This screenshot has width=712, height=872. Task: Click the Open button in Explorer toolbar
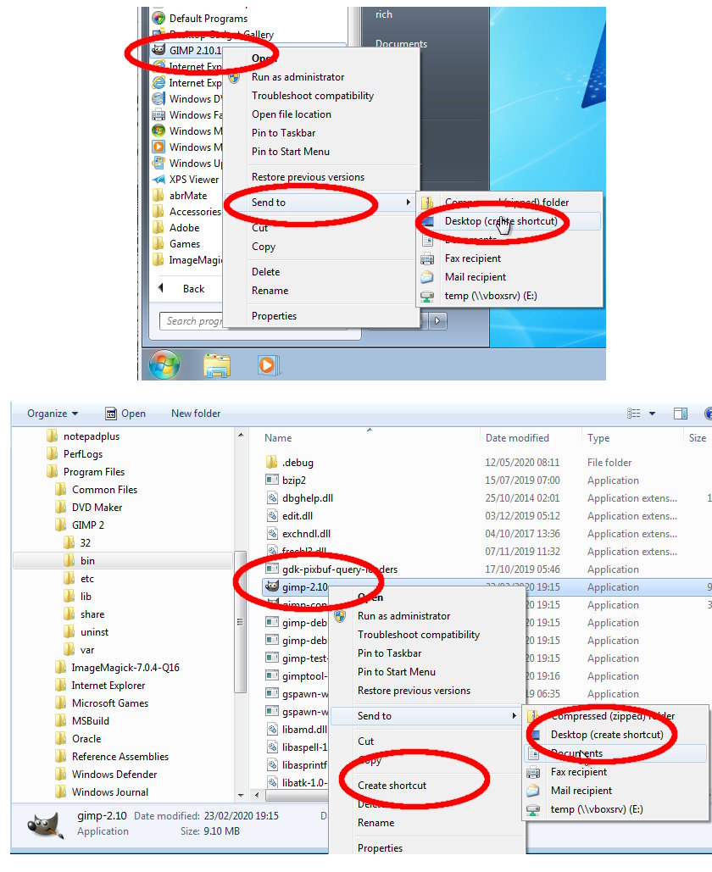click(125, 414)
